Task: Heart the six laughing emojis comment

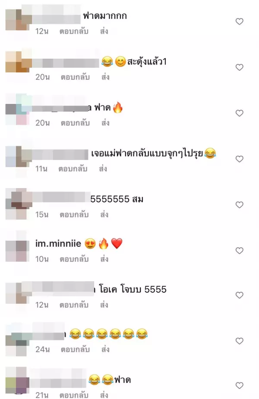Action: point(239,341)
